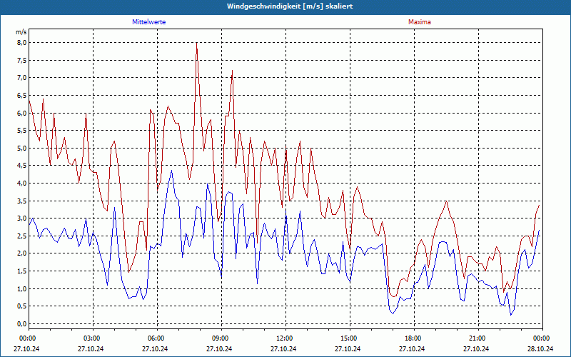Click the Mittelwerte legend label
Screen dimensions: 571x357
click(149, 22)
